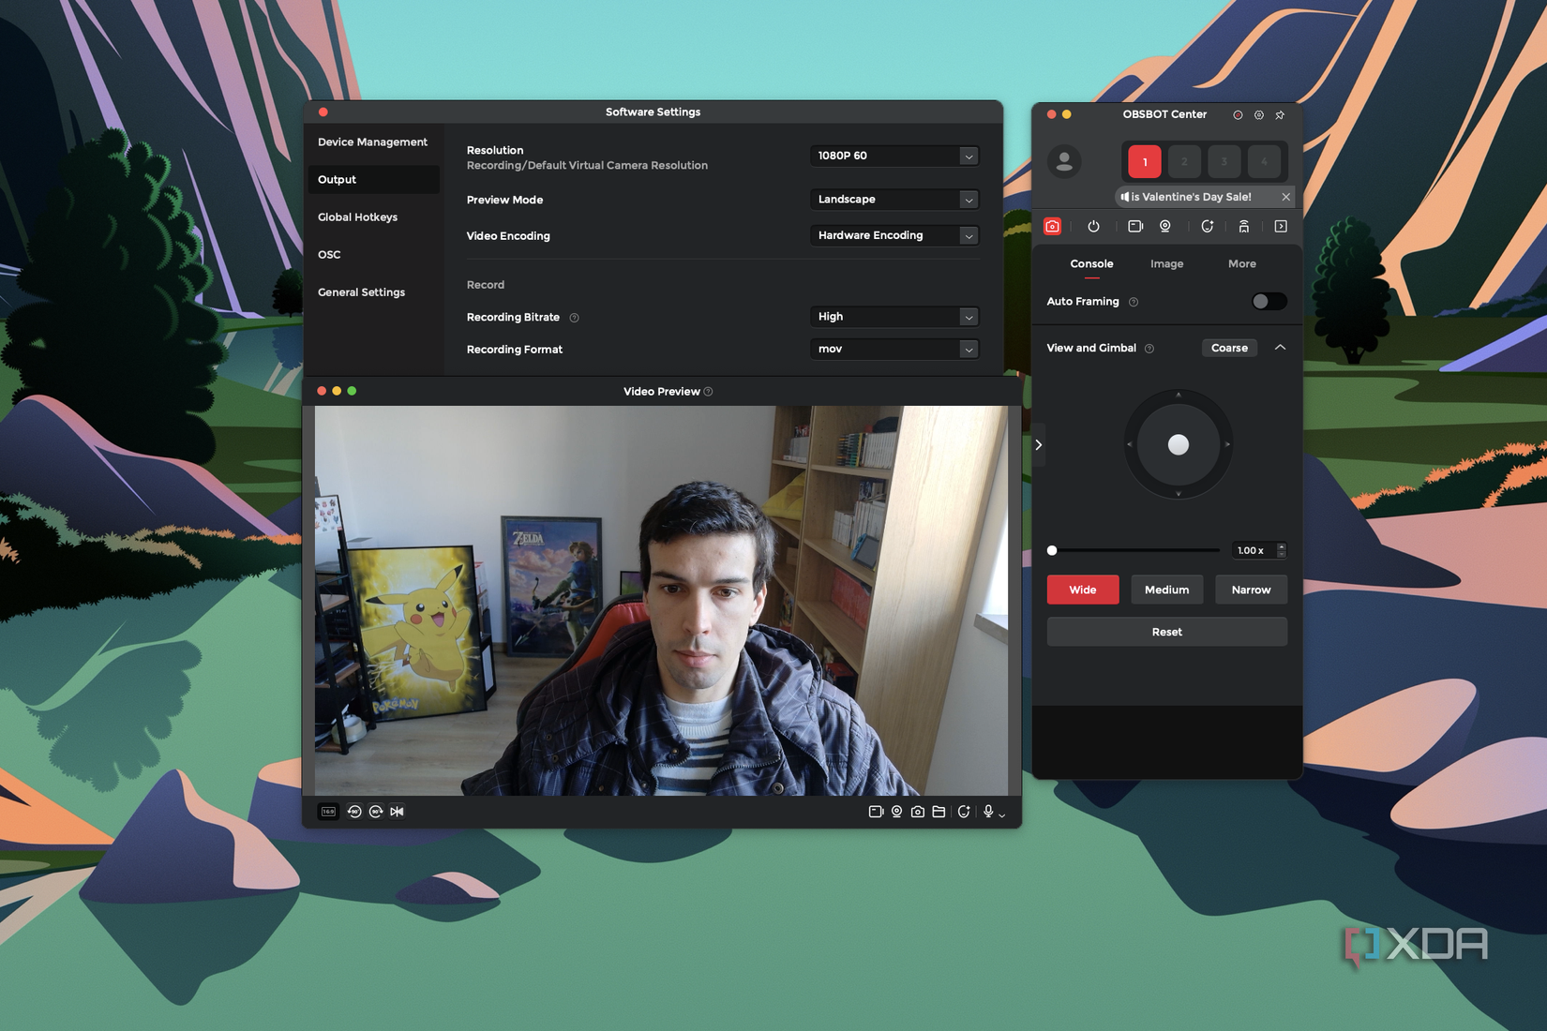Viewport: 1547px width, 1031px height.
Task: Click the microphone icon in the preview bar
Action: pos(987,813)
